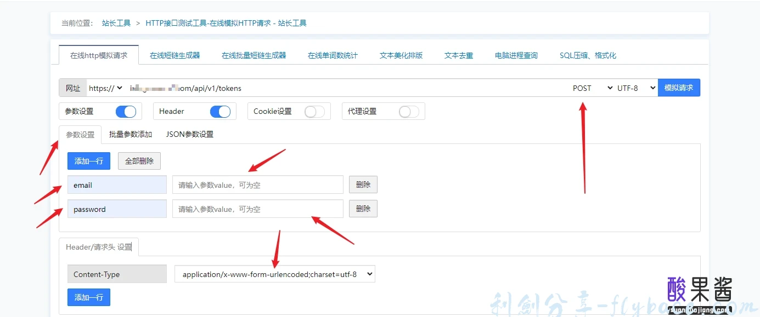
Task: Open the 在线短链生成器 tool tab
Action: (x=174, y=55)
